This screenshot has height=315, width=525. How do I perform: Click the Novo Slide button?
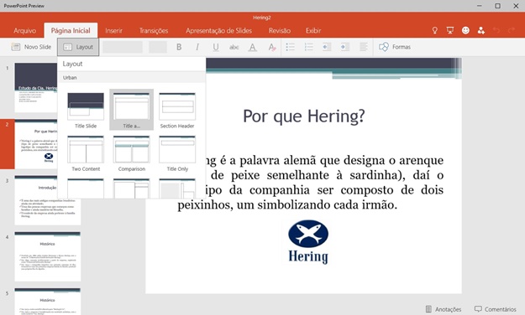point(31,47)
